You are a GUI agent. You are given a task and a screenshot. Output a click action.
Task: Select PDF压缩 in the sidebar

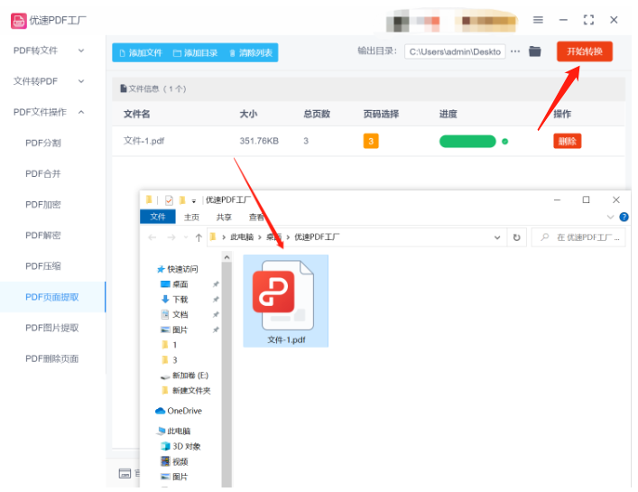pyautogui.click(x=43, y=266)
